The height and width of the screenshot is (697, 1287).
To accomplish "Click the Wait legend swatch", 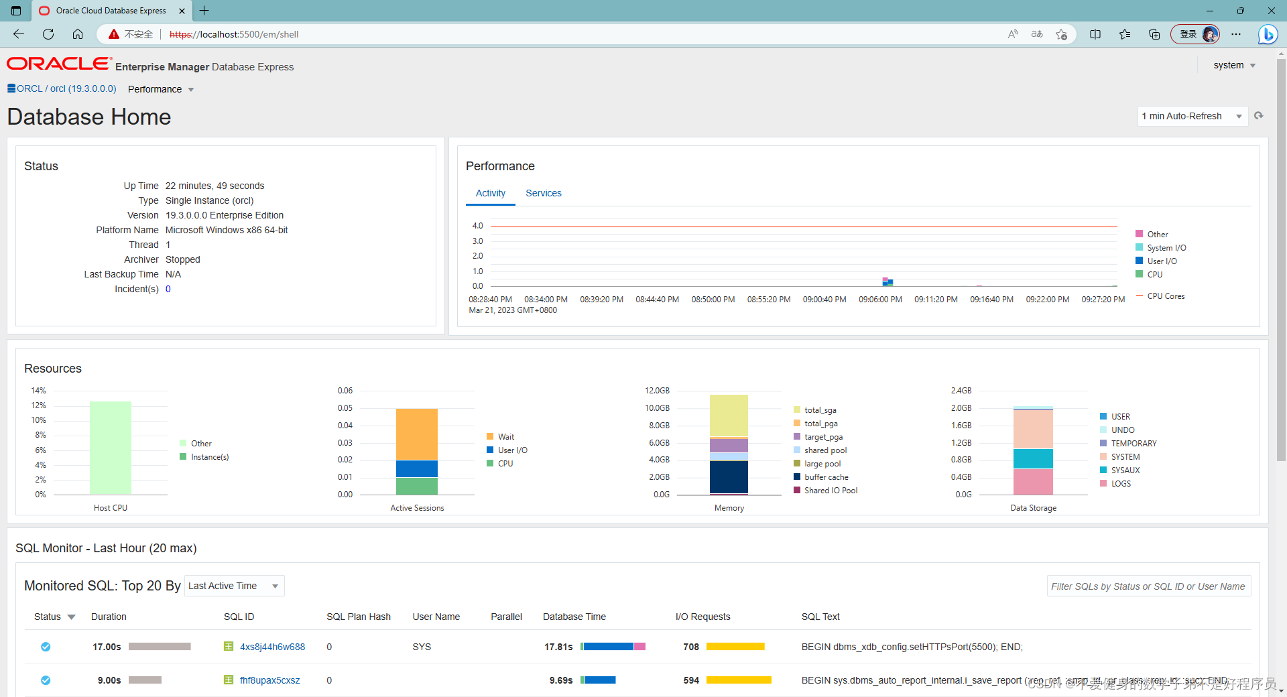I will coord(490,436).
